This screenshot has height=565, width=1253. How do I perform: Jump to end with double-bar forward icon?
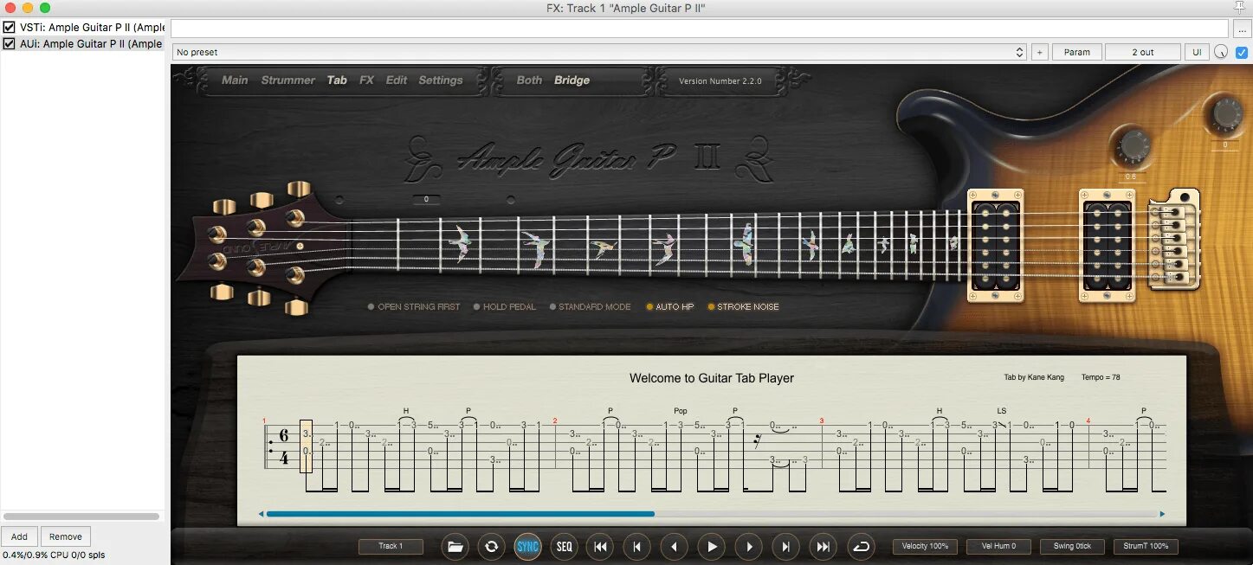(x=823, y=546)
